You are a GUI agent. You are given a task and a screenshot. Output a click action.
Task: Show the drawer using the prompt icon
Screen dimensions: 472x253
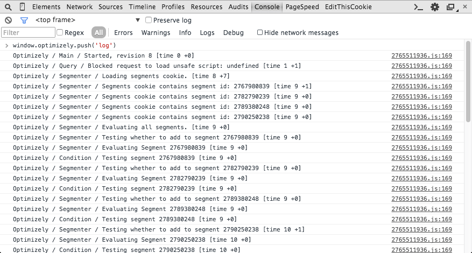coord(418,7)
